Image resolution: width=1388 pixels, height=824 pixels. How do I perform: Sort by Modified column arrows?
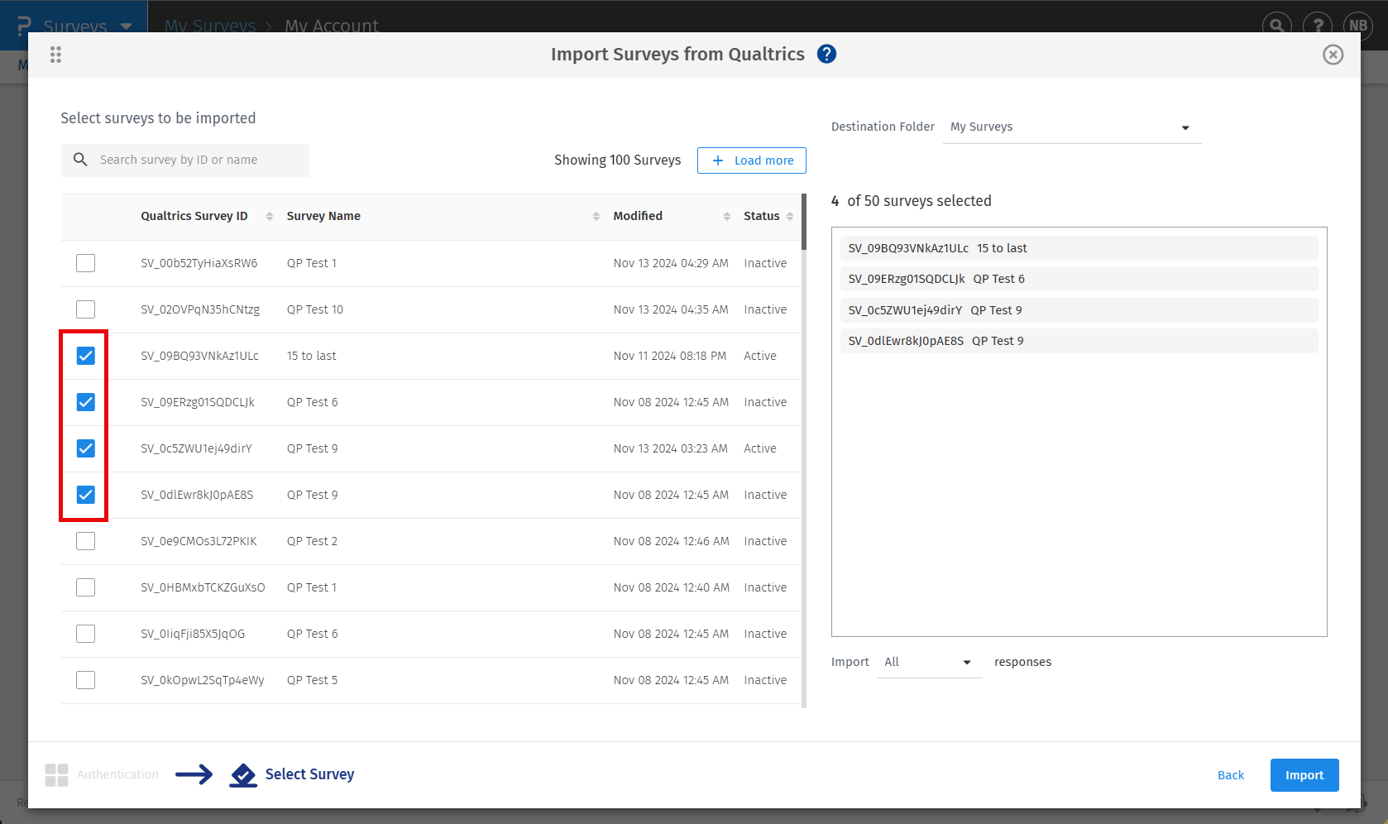click(x=727, y=217)
